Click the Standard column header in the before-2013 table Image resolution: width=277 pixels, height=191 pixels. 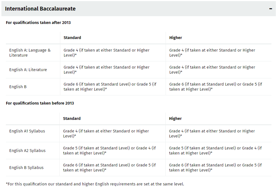[72, 119]
